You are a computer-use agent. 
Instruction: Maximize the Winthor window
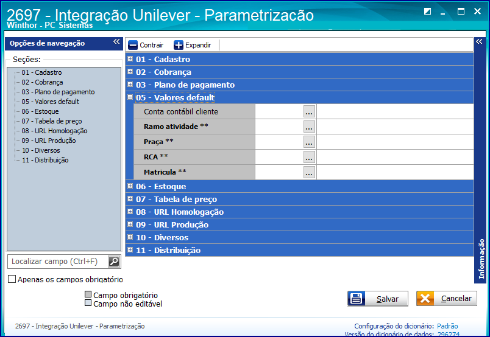pos(461,12)
